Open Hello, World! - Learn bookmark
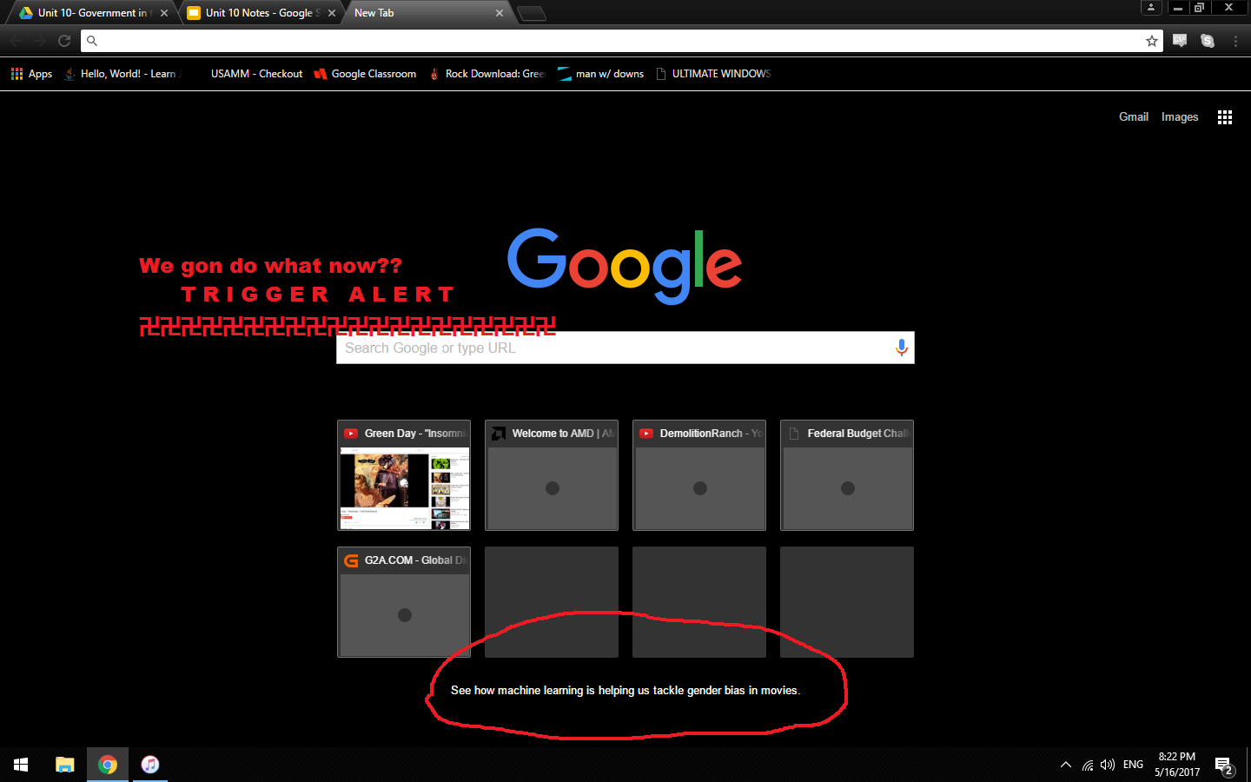The image size is (1251, 782). 122,74
